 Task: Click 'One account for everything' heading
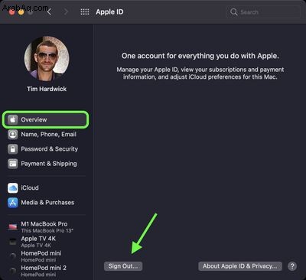200,56
